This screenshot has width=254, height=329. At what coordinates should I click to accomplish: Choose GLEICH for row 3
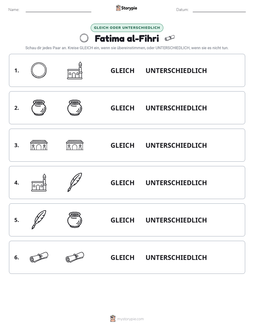pos(122,145)
